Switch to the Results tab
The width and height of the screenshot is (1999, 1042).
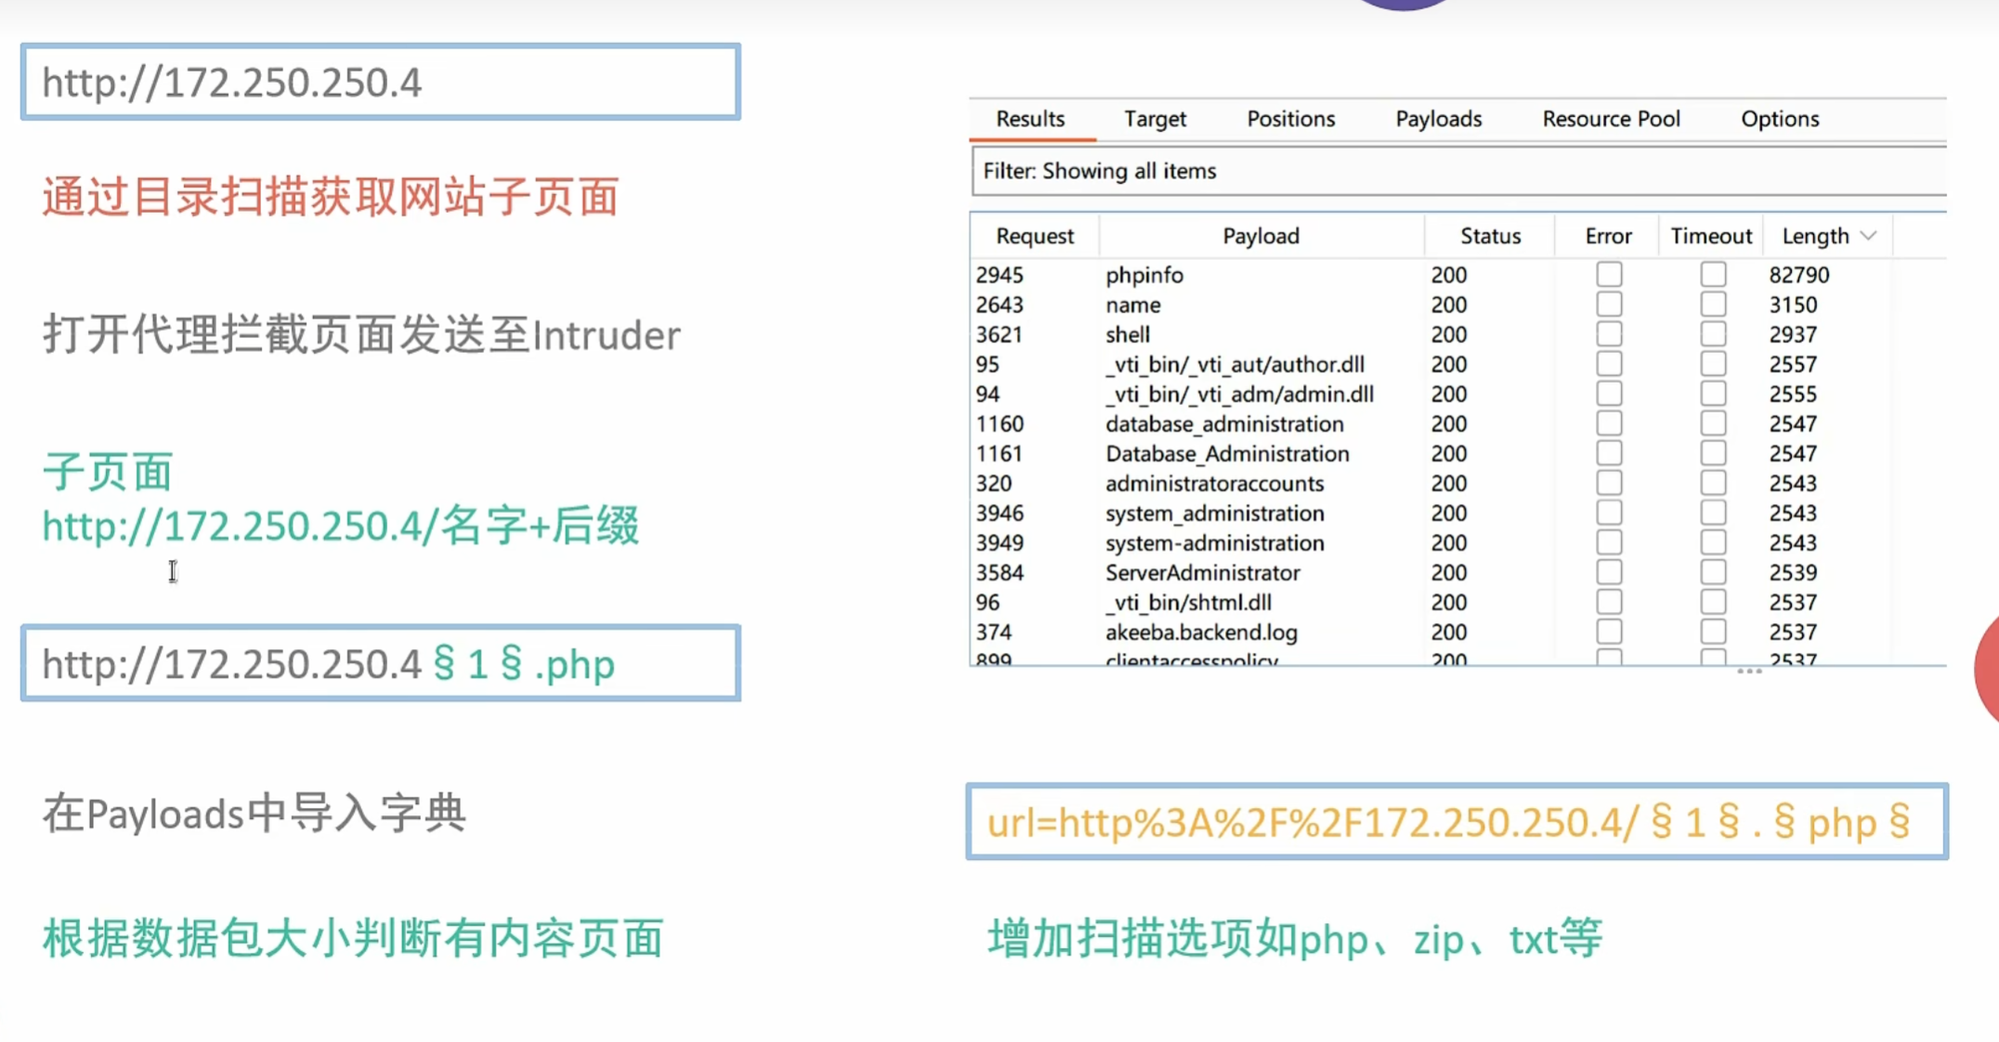[x=1030, y=119]
